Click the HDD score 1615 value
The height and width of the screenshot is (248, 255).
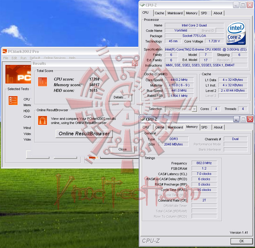tap(93, 90)
